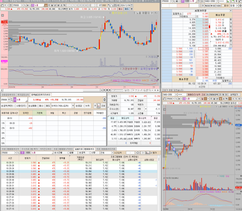Click the speaker icon in main chart toolbar
The width and height of the screenshot is (242, 211).
(28, 5)
